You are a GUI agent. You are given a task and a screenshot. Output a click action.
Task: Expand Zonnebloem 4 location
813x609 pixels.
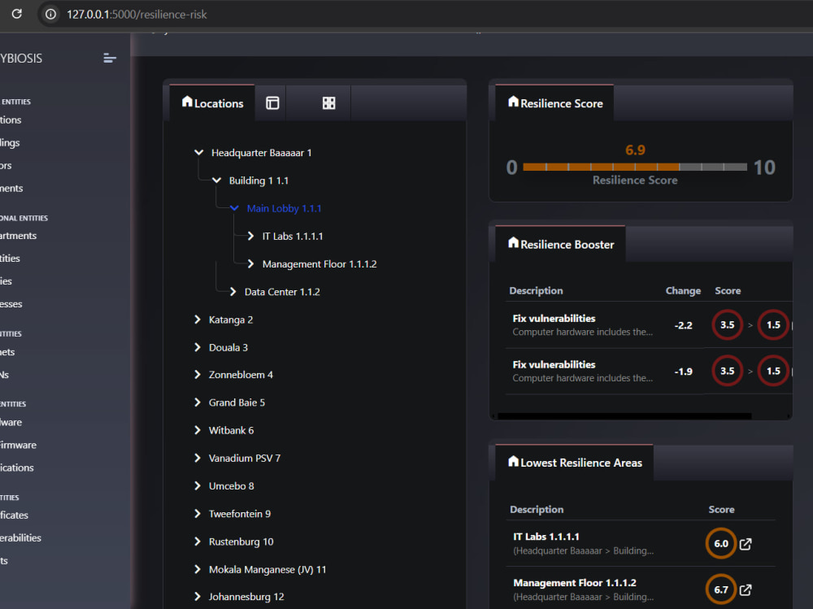[197, 375]
